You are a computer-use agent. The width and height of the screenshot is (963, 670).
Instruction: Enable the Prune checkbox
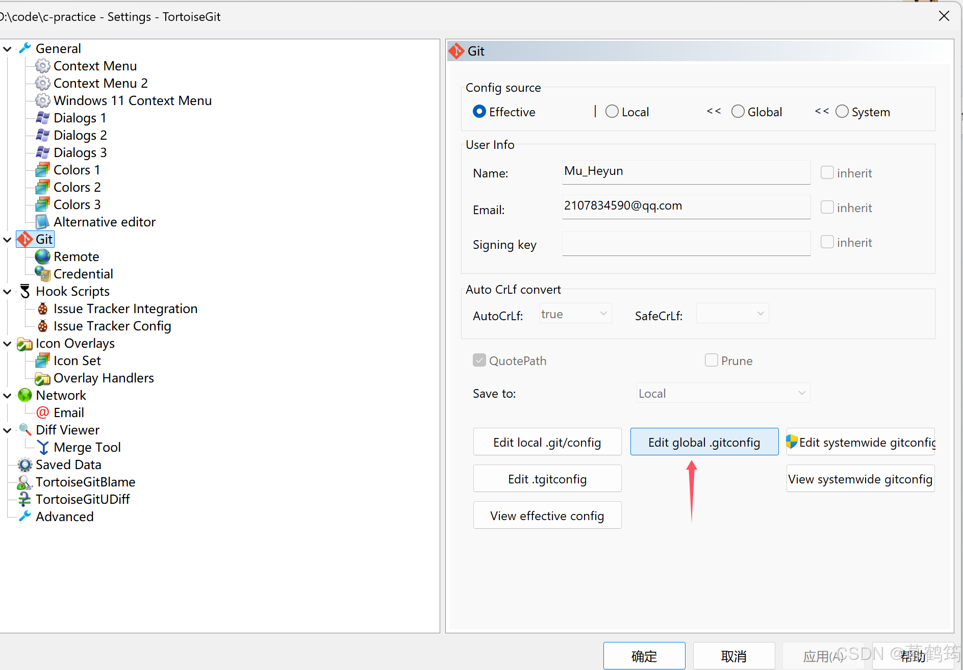coord(712,360)
